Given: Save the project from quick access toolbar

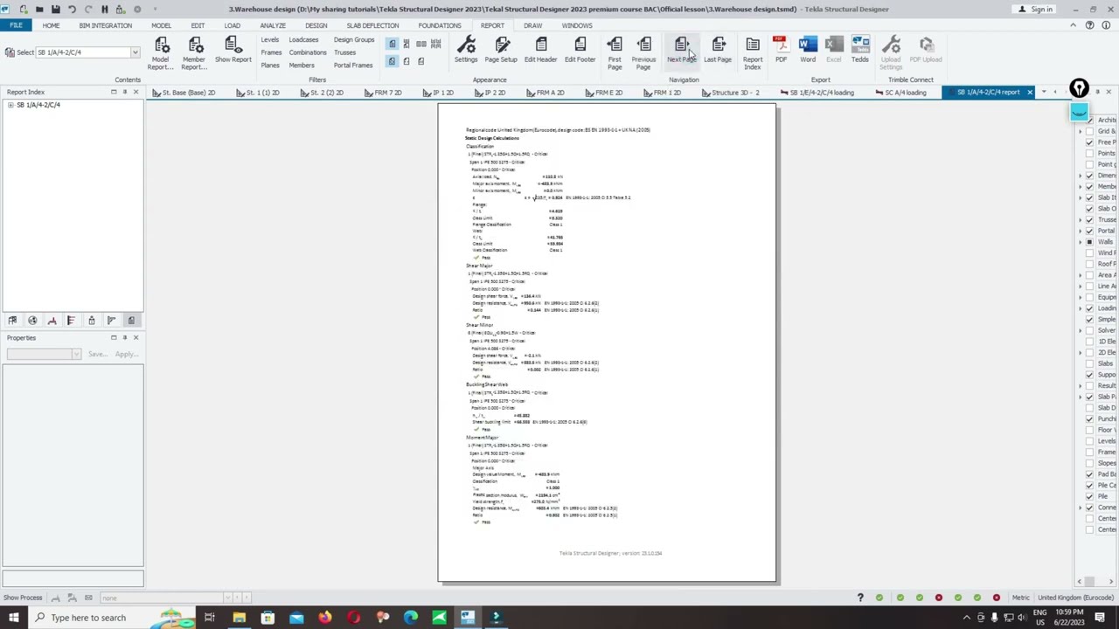Looking at the screenshot, I should [x=55, y=9].
